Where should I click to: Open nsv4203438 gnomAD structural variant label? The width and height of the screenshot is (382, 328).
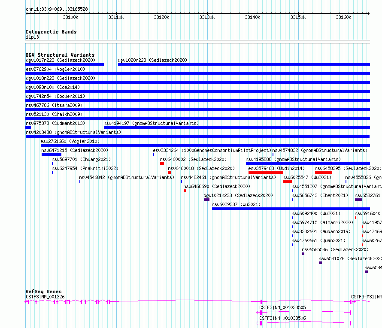[x=73, y=132]
